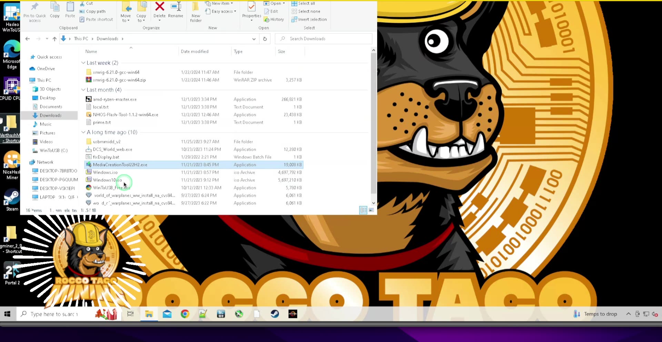Click the Delete icon in the ribbon
Screen dimensions: 662x342
tap(159, 11)
